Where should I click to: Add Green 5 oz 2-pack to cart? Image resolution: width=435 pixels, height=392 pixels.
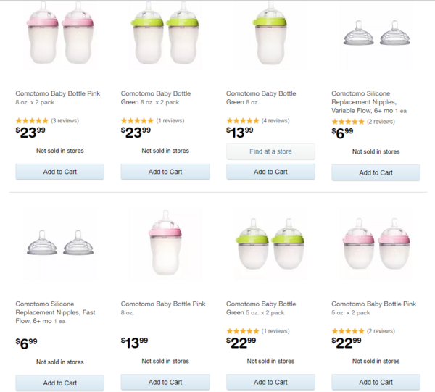(x=270, y=382)
